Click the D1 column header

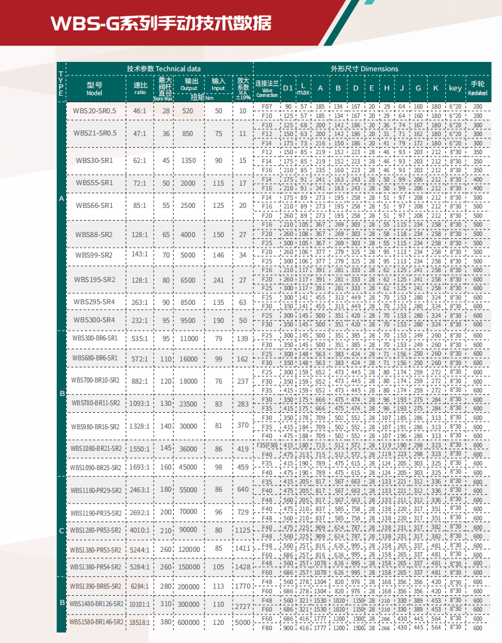tap(288, 88)
